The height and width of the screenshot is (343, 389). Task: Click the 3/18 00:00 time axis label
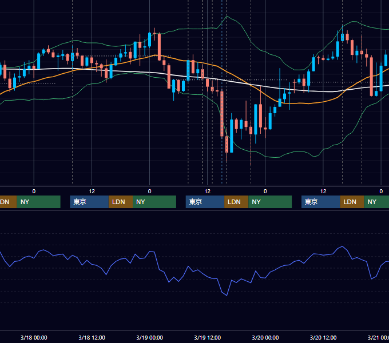34,337
